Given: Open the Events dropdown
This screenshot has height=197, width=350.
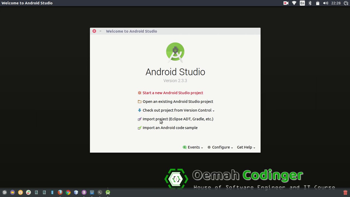Looking at the screenshot, I should click(x=193, y=147).
